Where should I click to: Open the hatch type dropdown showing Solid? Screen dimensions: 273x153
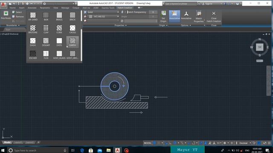(x=102, y=12)
